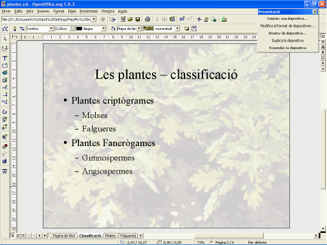Select the arrow selection tool

pos(5,39)
